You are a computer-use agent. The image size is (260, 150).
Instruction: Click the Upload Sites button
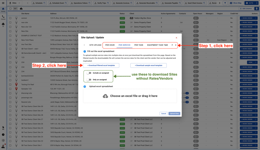click(174, 113)
